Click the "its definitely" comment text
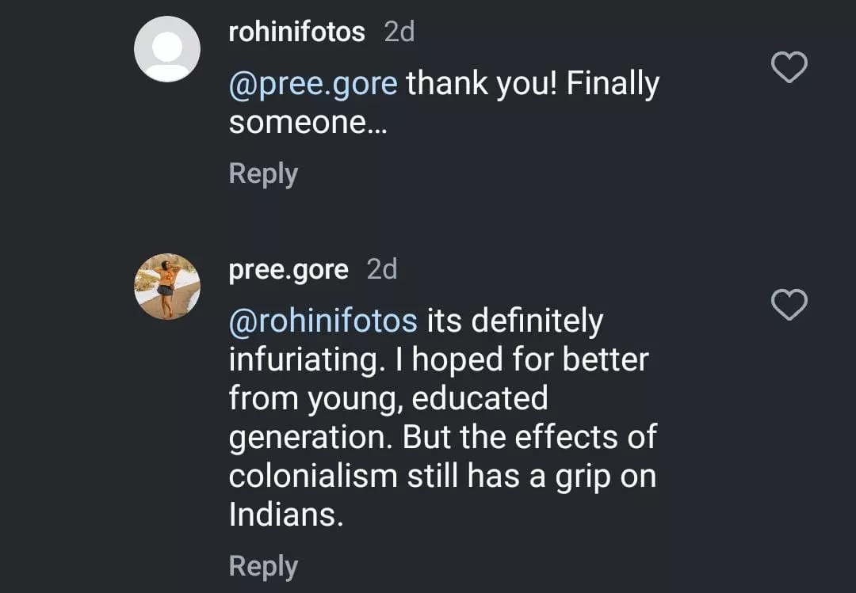Image resolution: width=856 pixels, height=593 pixels. [515, 321]
